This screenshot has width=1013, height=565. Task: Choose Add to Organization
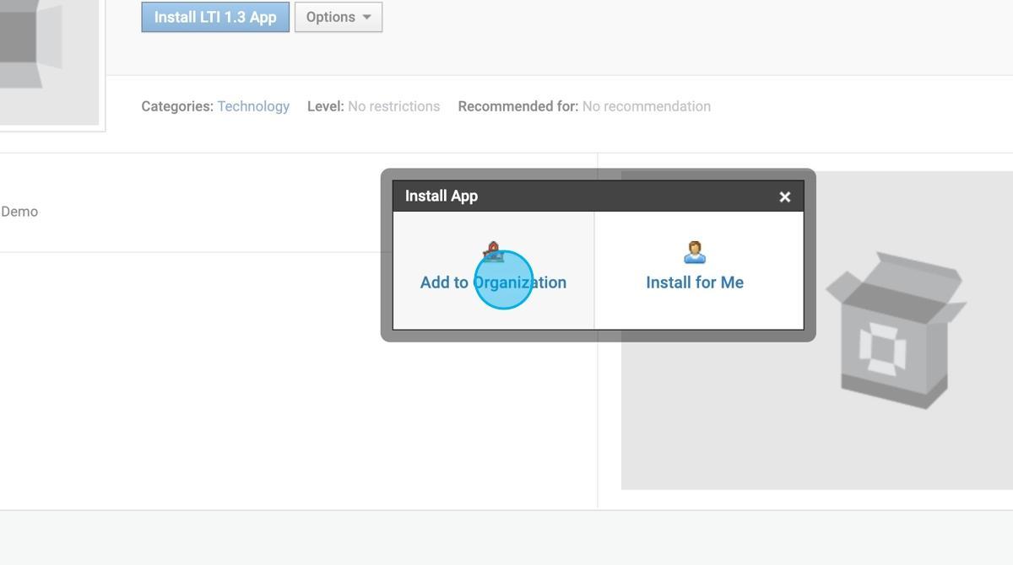[x=493, y=282]
